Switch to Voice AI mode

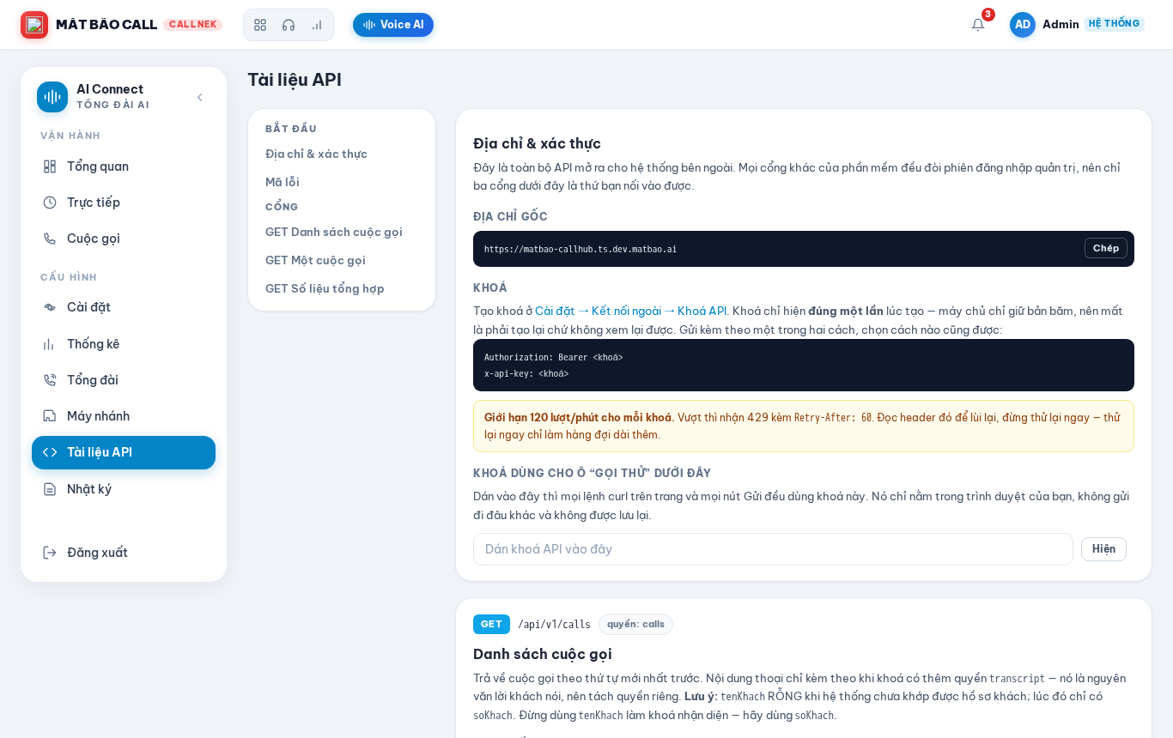click(x=393, y=25)
